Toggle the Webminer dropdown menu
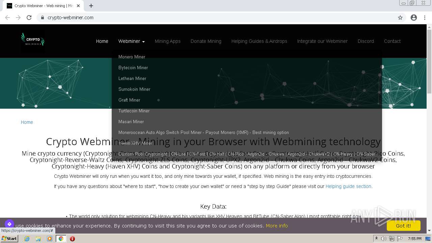Screen dimensions: 432x243 pos(131,41)
